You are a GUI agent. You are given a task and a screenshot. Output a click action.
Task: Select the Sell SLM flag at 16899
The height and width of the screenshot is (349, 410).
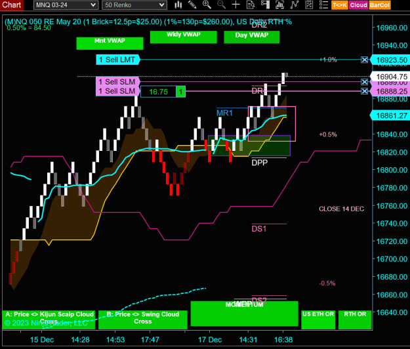118,82
